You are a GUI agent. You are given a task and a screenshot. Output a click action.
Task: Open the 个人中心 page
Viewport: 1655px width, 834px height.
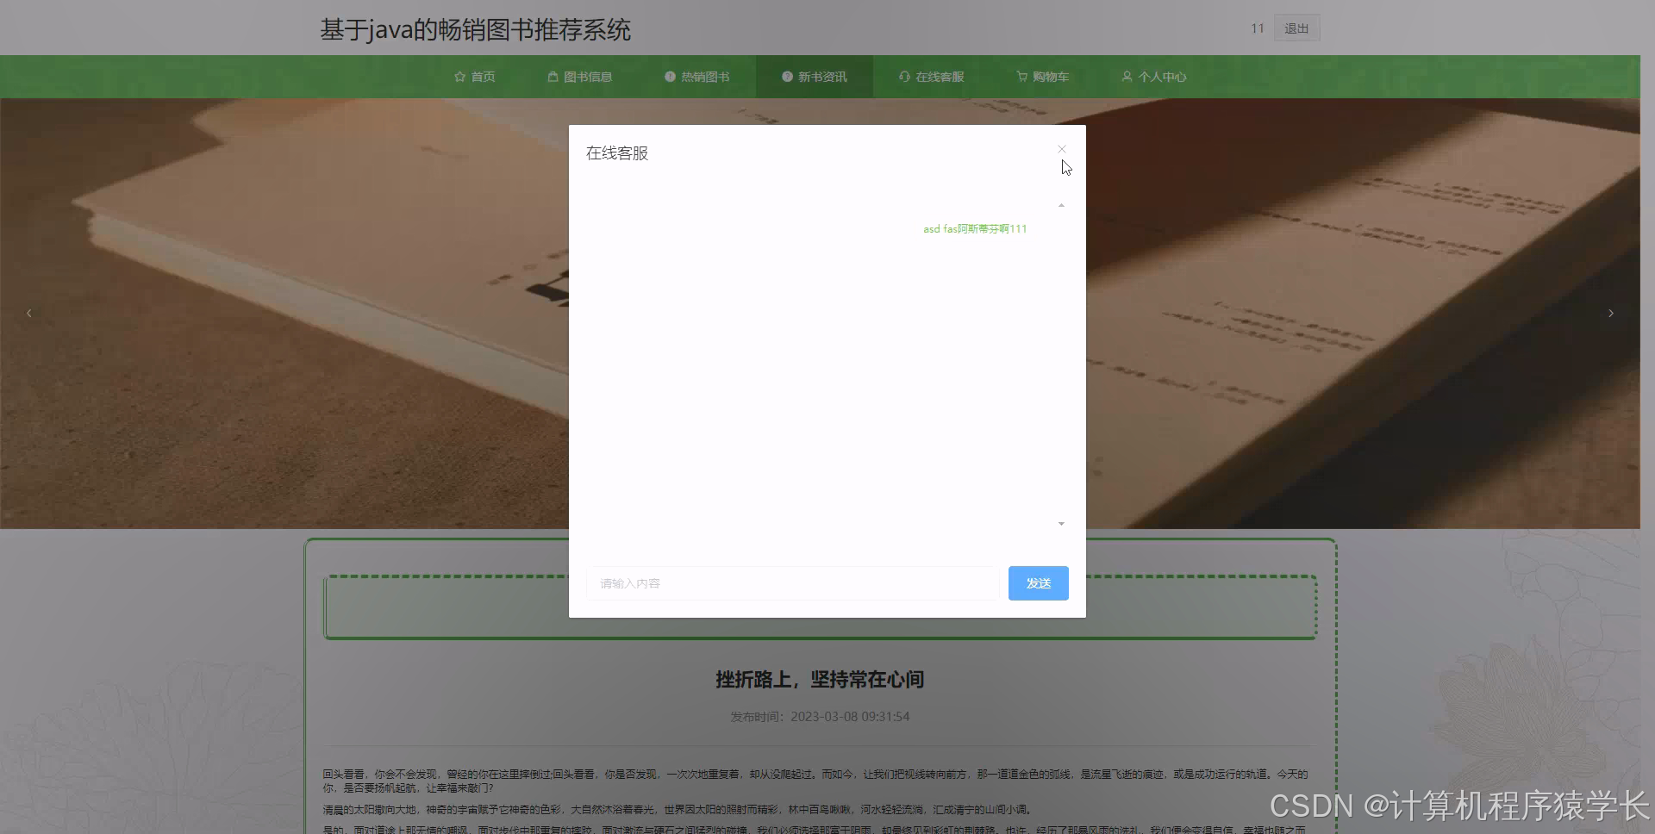pos(1162,76)
